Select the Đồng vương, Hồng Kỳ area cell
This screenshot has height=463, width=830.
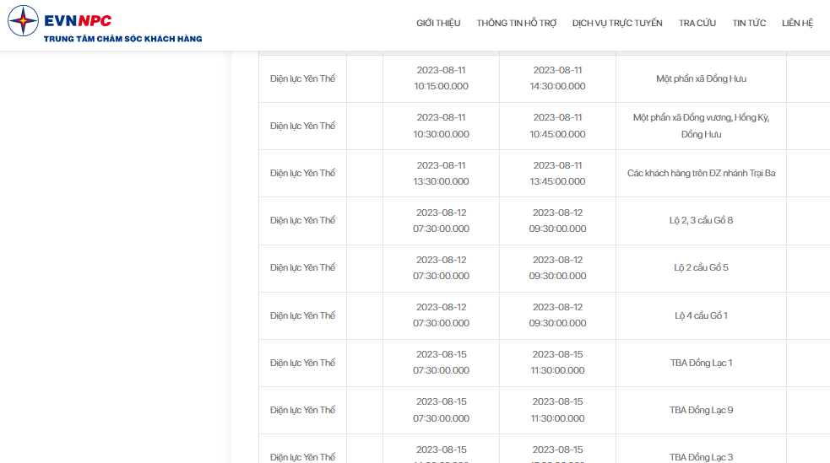(701, 126)
